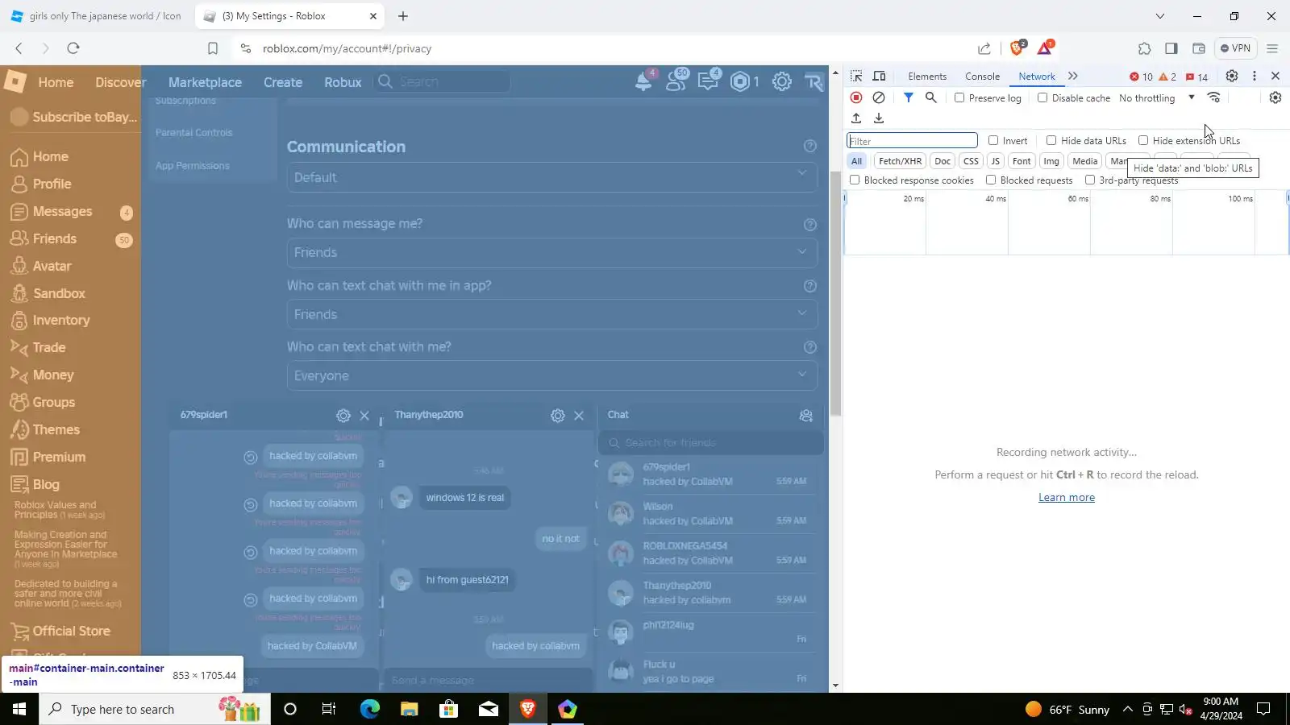Expand the Communication Default dropdown
This screenshot has height=725, width=1290.
point(552,177)
